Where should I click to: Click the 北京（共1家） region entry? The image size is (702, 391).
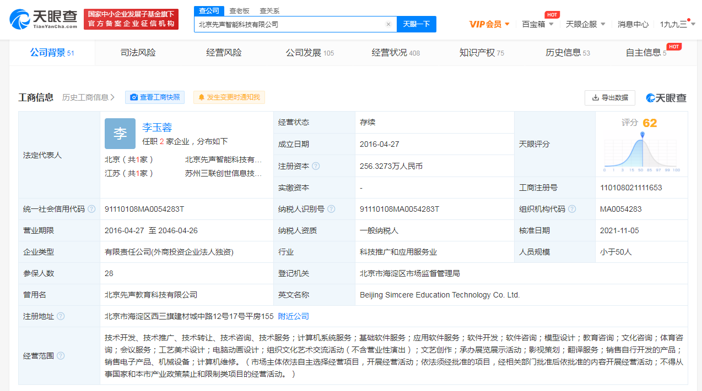(x=129, y=159)
